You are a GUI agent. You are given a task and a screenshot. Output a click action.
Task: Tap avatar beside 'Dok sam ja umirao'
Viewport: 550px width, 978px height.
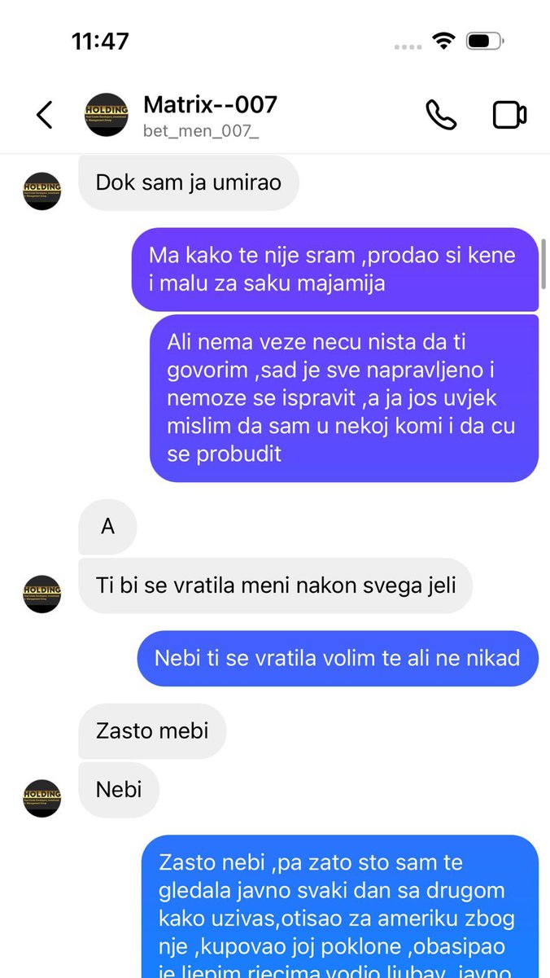coord(42,191)
